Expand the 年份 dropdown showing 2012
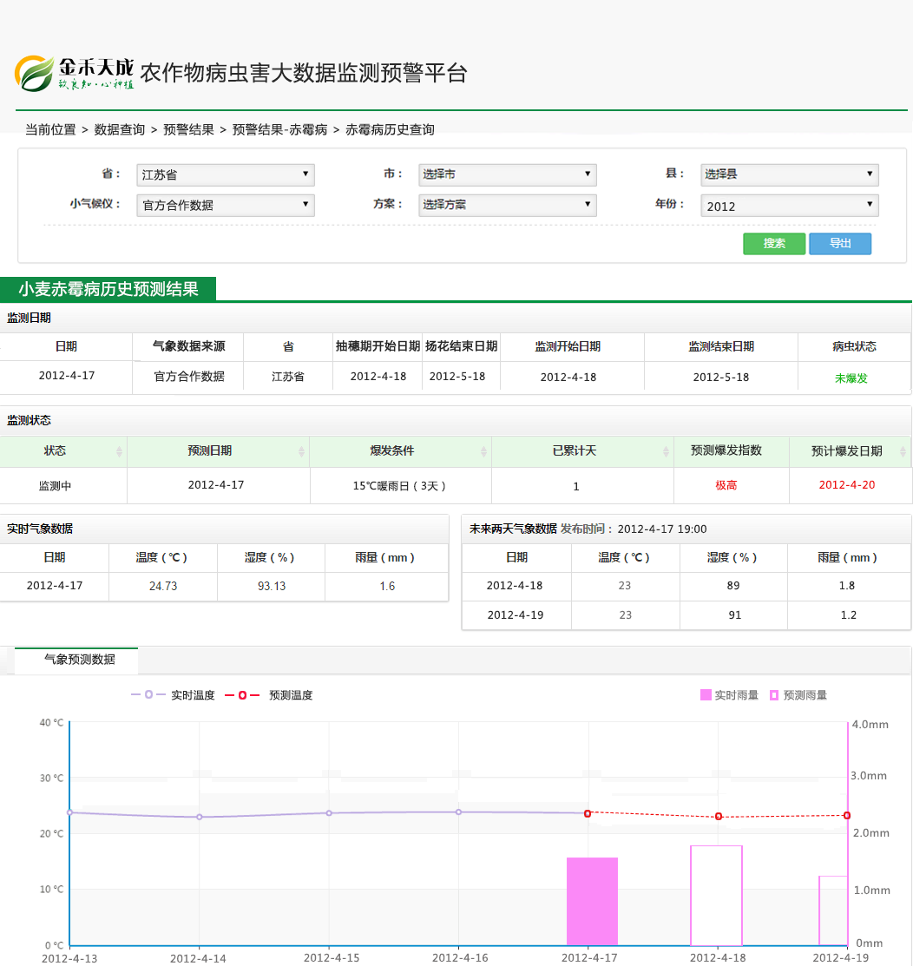This screenshot has height=966, width=913. coord(789,206)
